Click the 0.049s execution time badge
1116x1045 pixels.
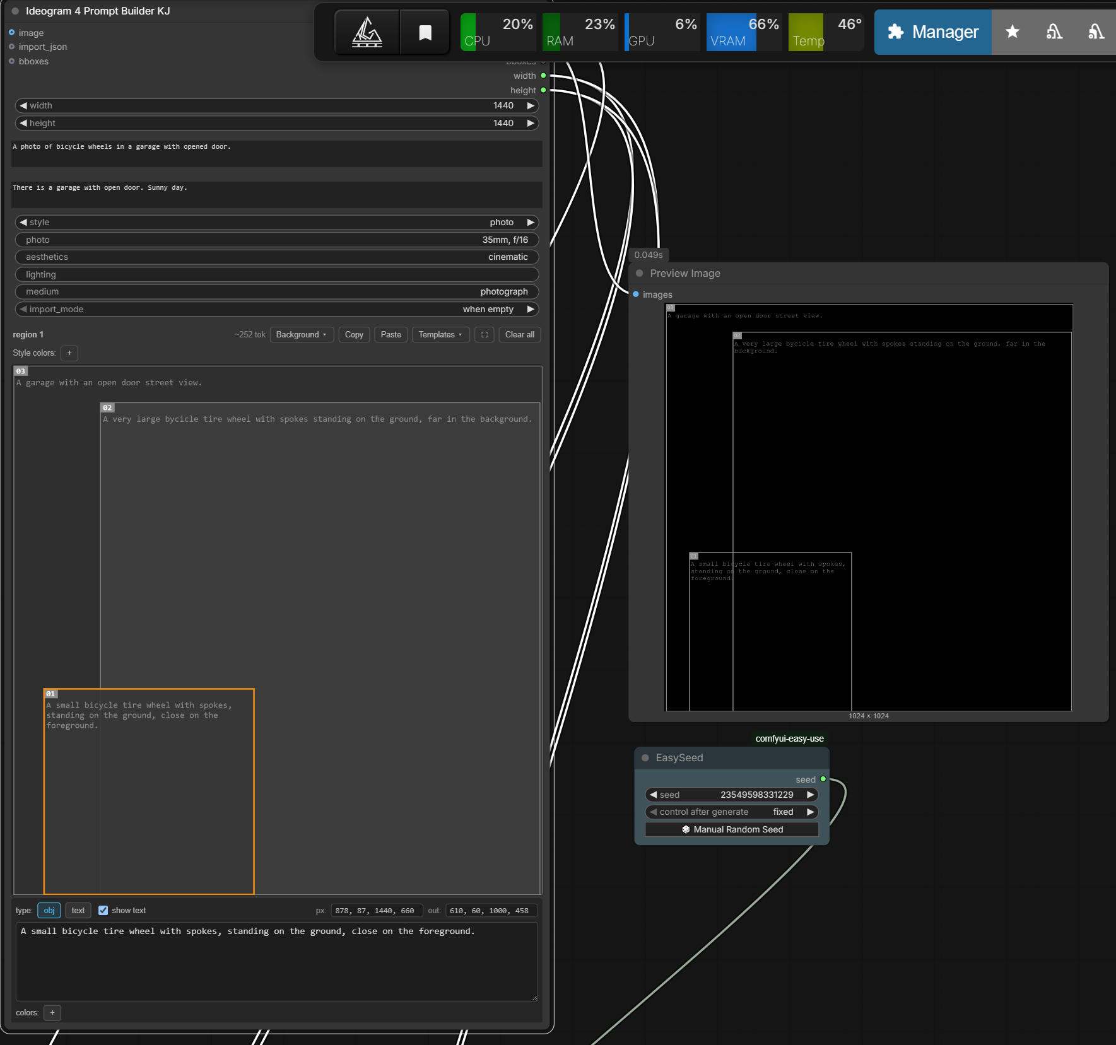pos(649,255)
